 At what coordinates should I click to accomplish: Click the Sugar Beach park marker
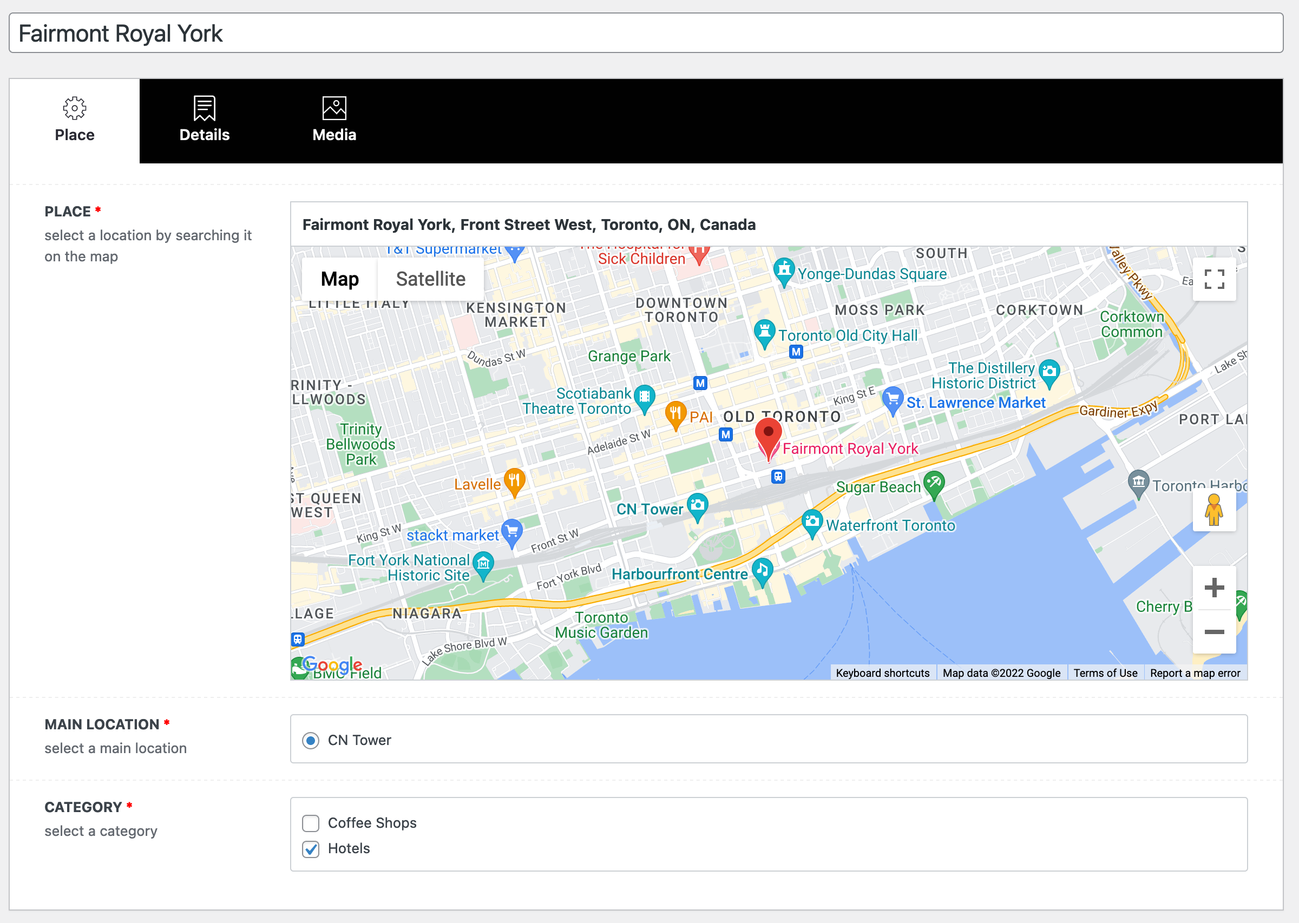click(x=934, y=484)
